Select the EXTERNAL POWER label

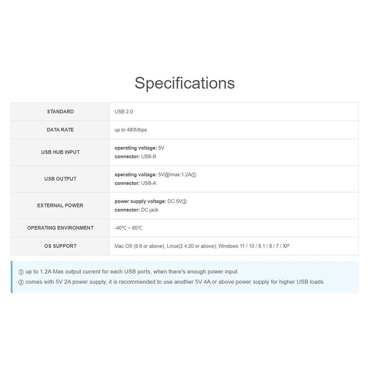[x=60, y=206]
